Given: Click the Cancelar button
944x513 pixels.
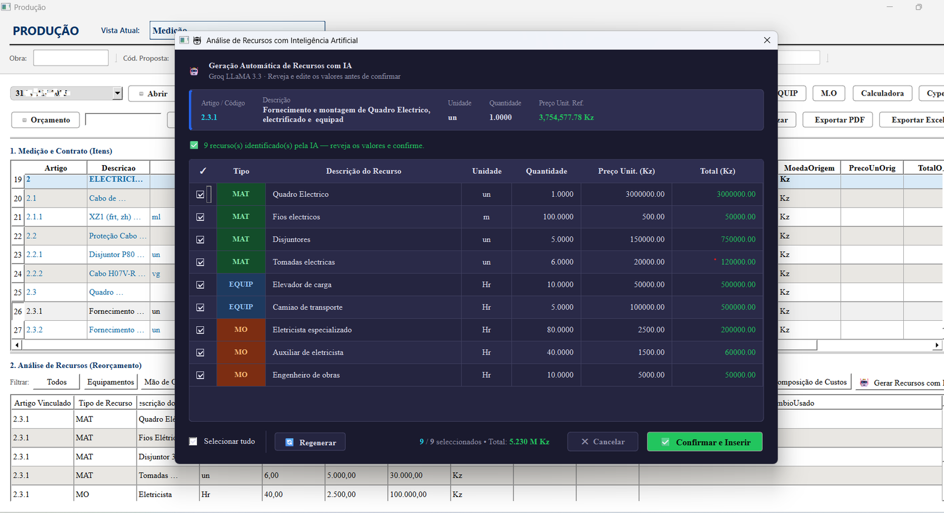Looking at the screenshot, I should pos(602,442).
